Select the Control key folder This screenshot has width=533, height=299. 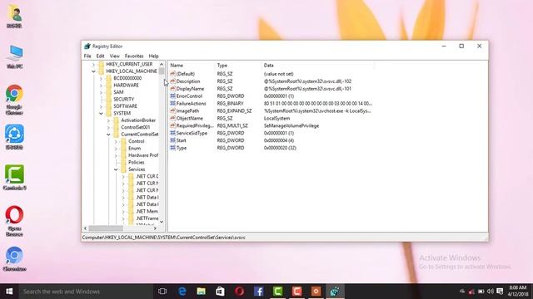(x=137, y=141)
